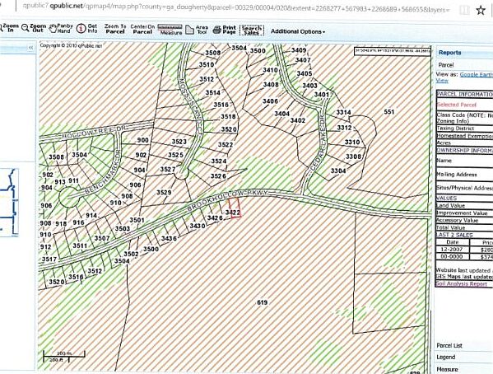The image size is (493, 374).
Task: Activate the Pan by Hand tool
Action: [x=61, y=28]
